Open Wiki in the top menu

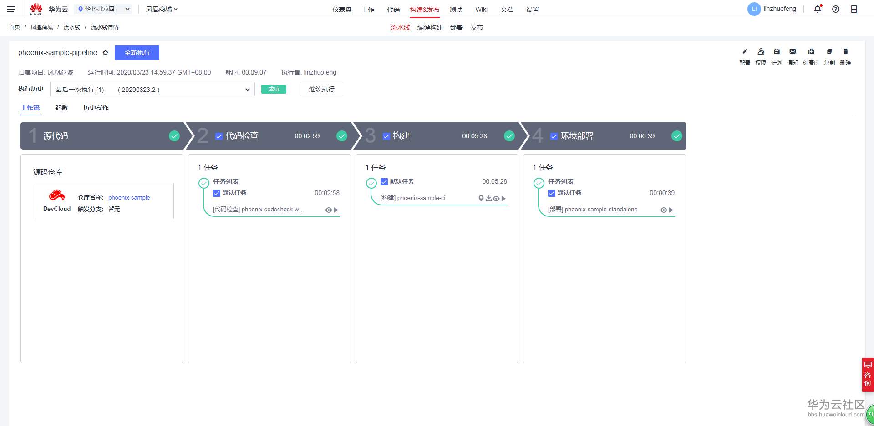pyautogui.click(x=481, y=10)
